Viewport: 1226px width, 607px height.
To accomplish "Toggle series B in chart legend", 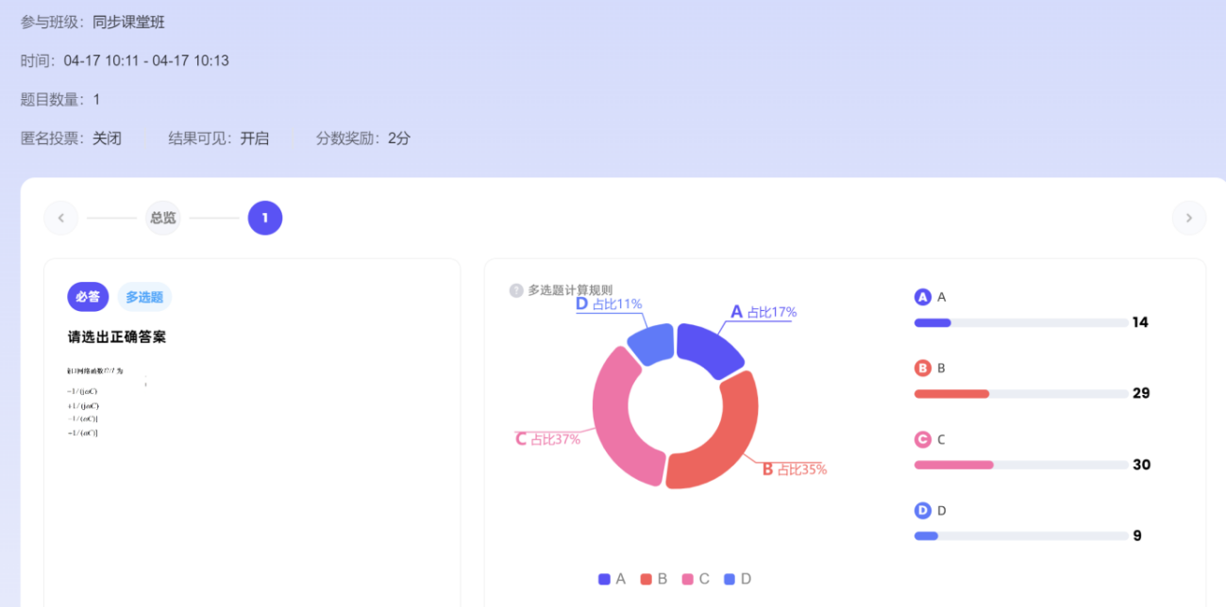I will 654,579.
